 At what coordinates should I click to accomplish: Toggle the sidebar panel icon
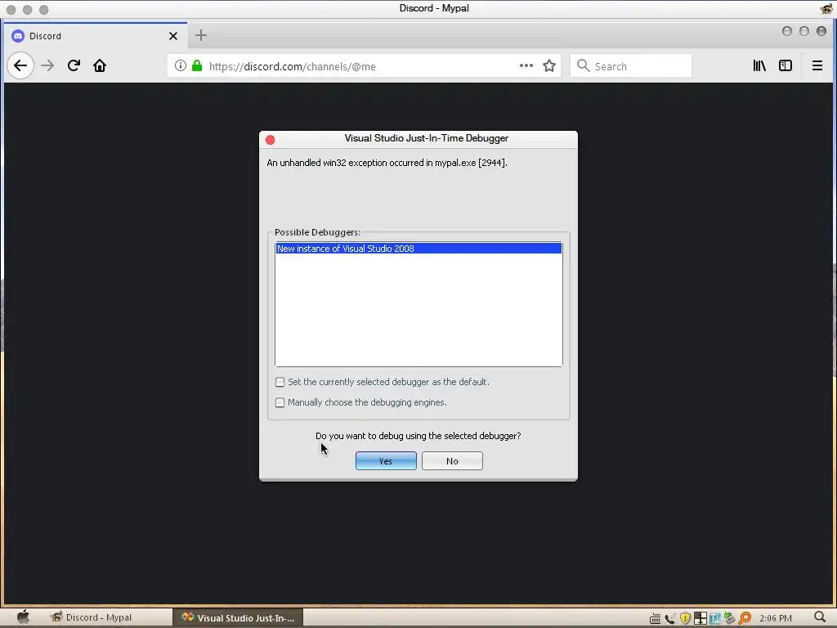(786, 65)
